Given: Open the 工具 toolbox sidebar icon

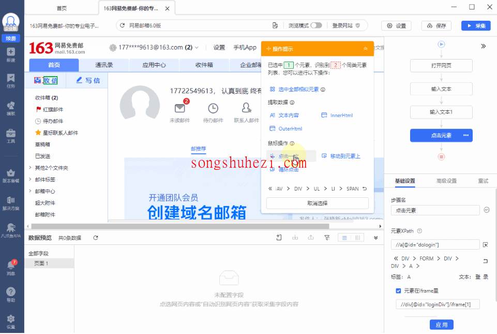Looking at the screenshot, I should pos(11,136).
